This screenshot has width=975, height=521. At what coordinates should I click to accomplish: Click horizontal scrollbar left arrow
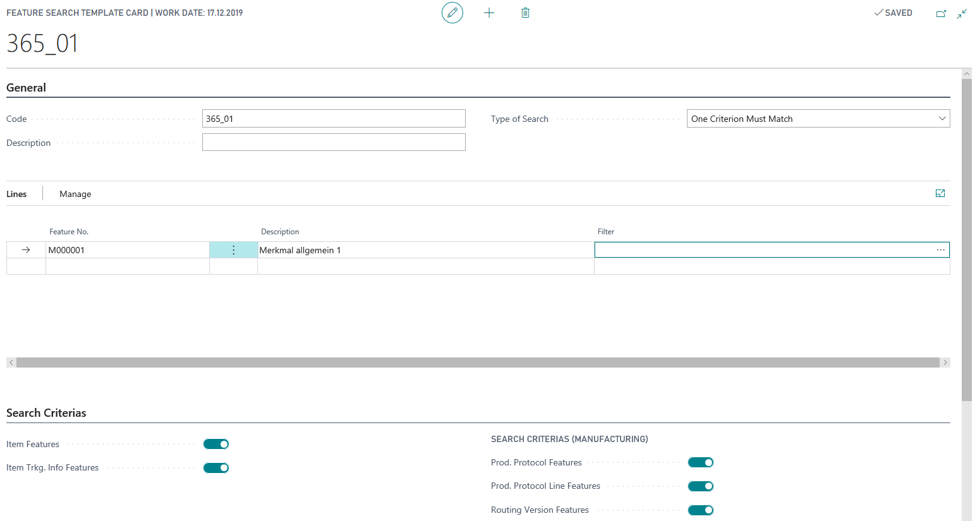[11, 362]
